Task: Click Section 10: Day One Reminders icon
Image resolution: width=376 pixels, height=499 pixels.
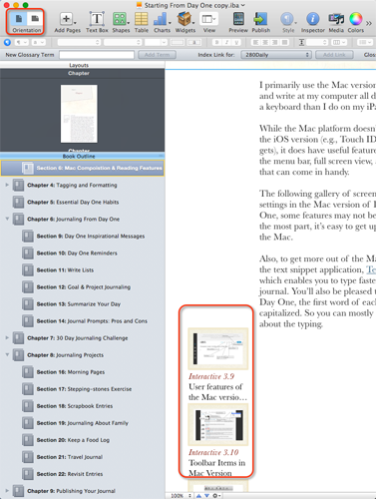Action: tap(28, 253)
